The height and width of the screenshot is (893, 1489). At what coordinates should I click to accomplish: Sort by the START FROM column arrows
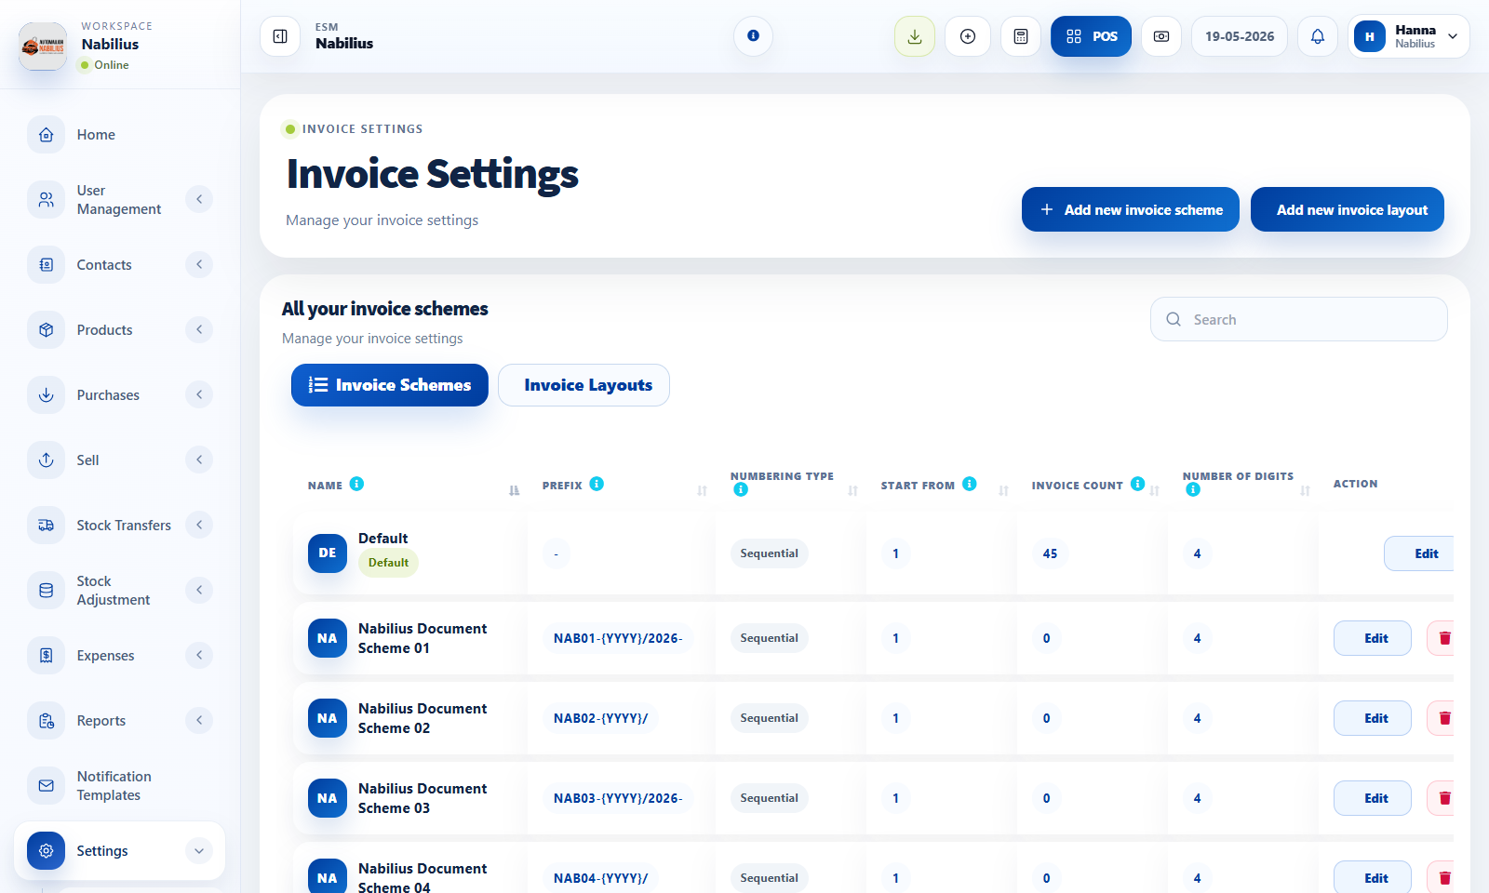pos(1003,490)
